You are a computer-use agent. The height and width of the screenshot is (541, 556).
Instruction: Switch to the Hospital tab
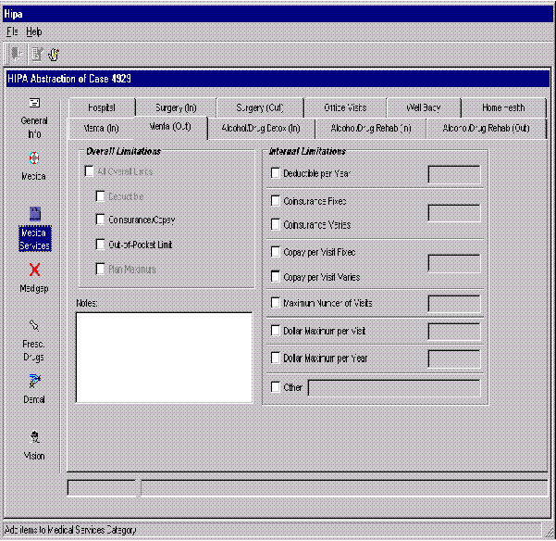coord(101,107)
